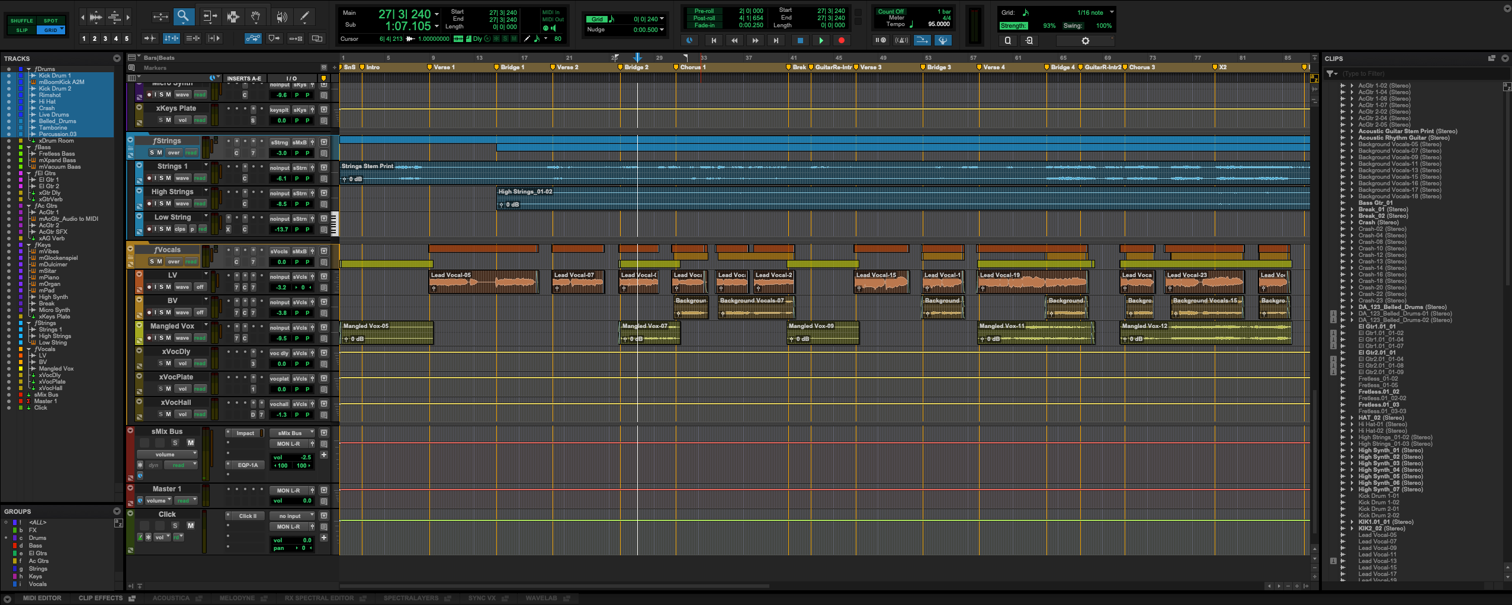Open the Clips list menu arrow
1512x605 pixels.
tap(1505, 59)
